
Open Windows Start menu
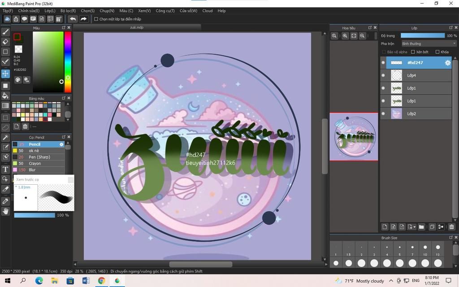(x=8, y=281)
